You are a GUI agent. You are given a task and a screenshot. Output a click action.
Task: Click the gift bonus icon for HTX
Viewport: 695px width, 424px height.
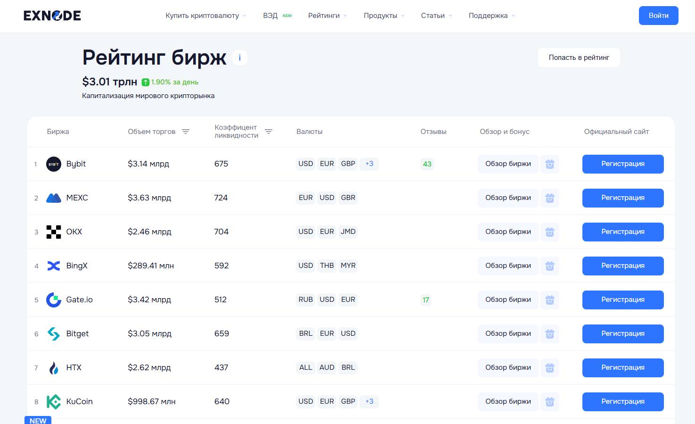point(549,368)
